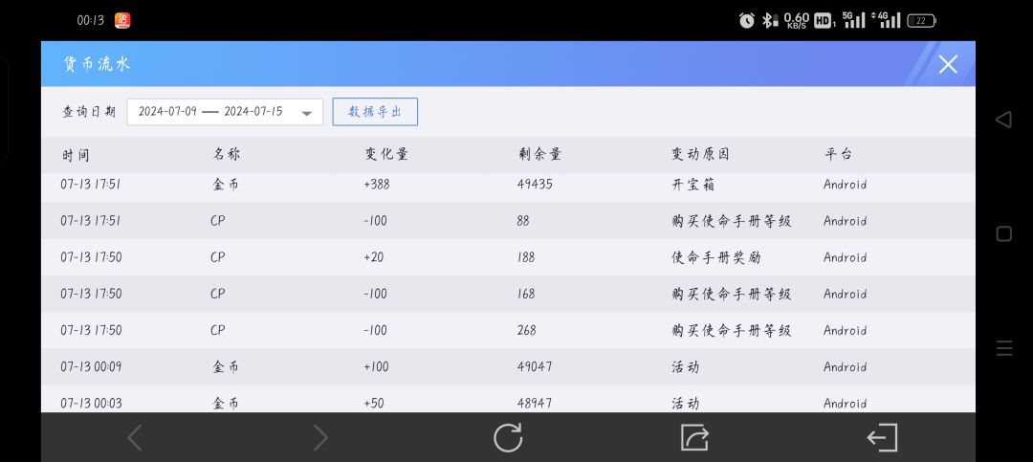Viewport: 1033px width, 462px height.
Task: Tap the HD call status icon
Action: [x=823, y=20]
